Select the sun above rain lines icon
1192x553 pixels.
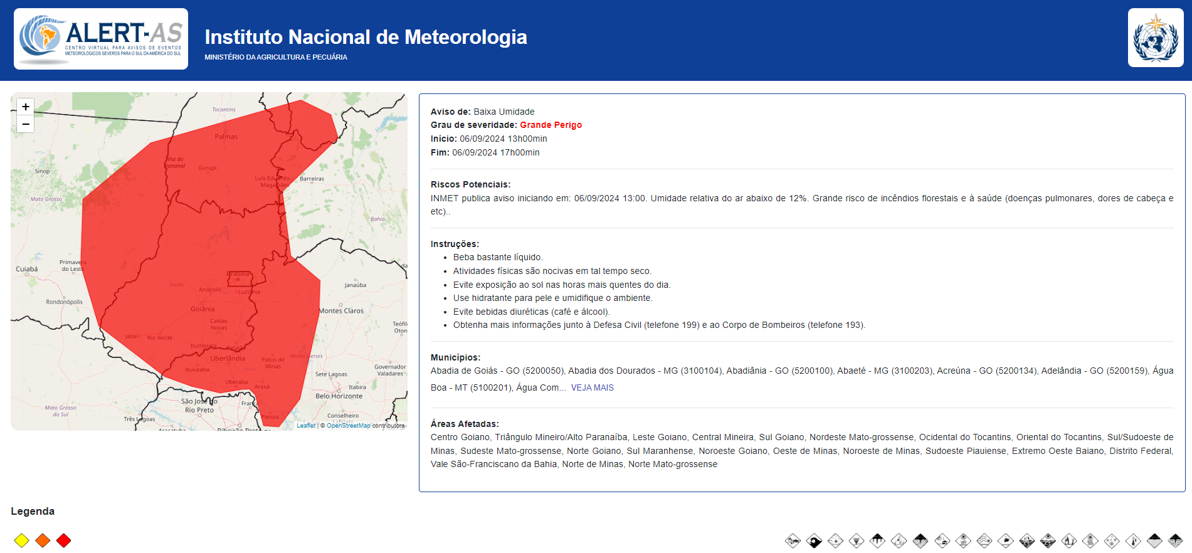1090,540
